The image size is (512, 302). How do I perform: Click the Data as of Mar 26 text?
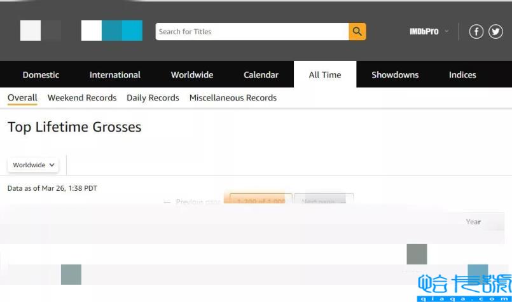pyautogui.click(x=52, y=188)
